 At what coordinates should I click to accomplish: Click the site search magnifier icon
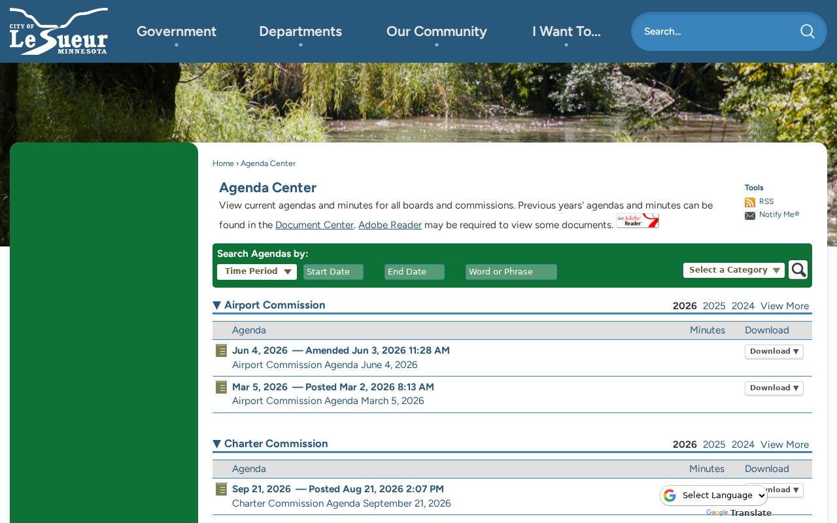tap(808, 31)
